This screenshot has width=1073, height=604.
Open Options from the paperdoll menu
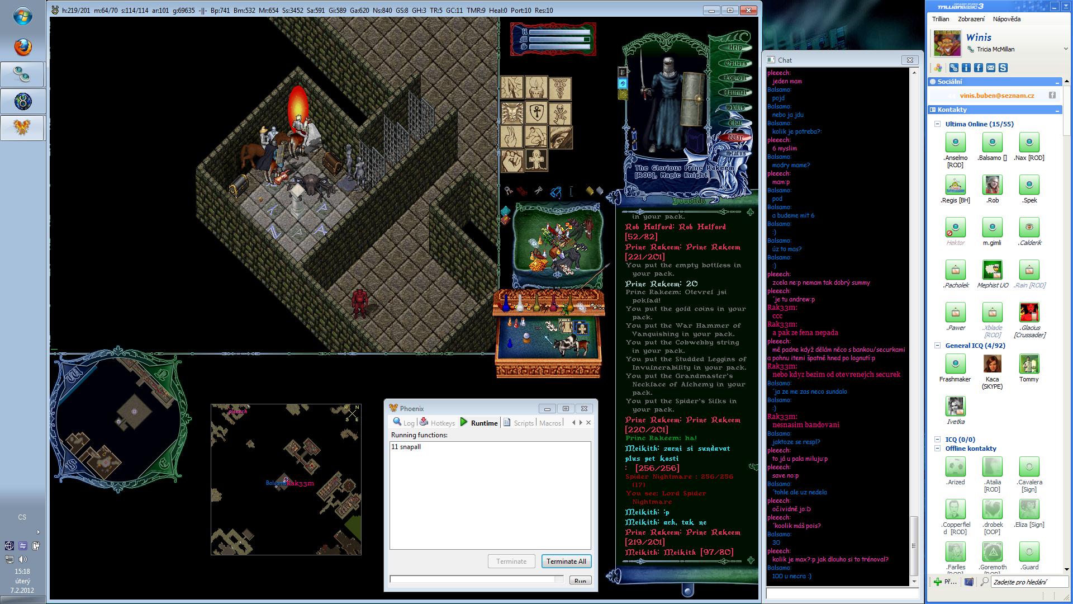coord(736,63)
